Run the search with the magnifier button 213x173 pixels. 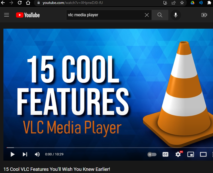pyautogui.click(x=160, y=15)
